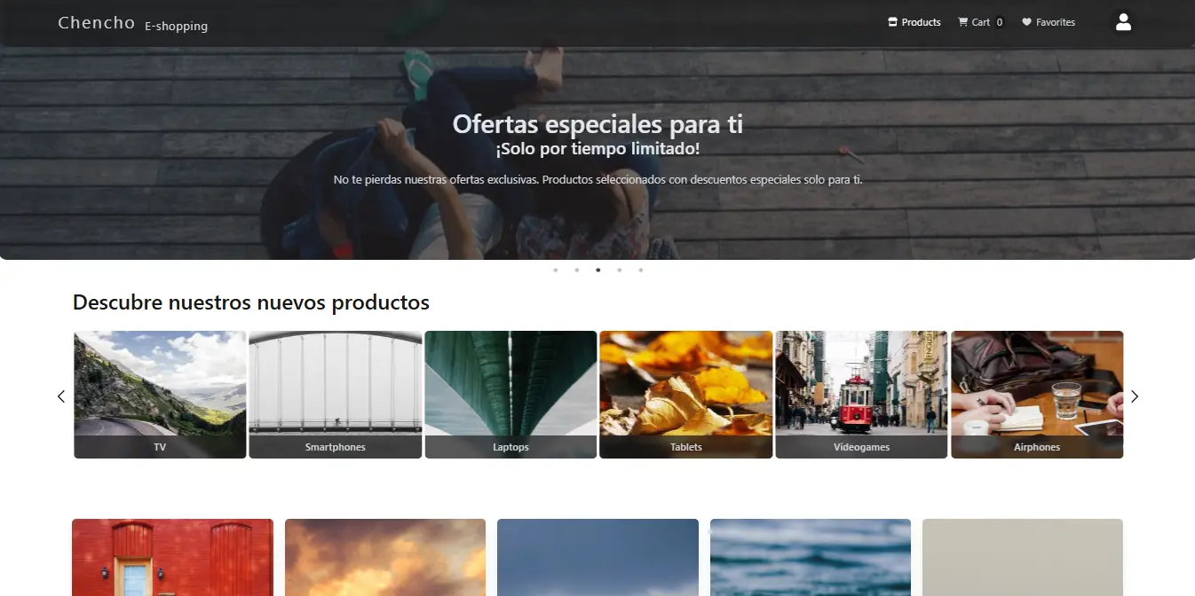Slide categories carousel to next
1195x596 pixels.
pyautogui.click(x=1134, y=396)
